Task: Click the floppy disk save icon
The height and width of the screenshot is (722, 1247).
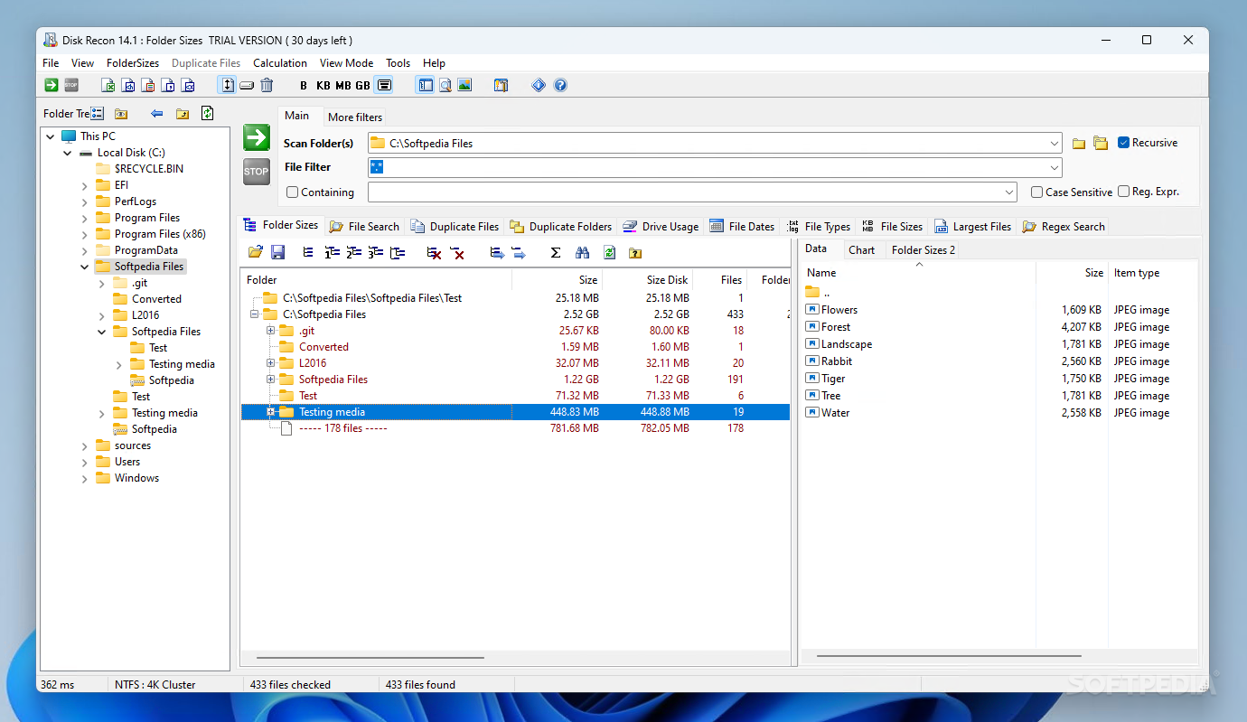Action: coord(277,252)
